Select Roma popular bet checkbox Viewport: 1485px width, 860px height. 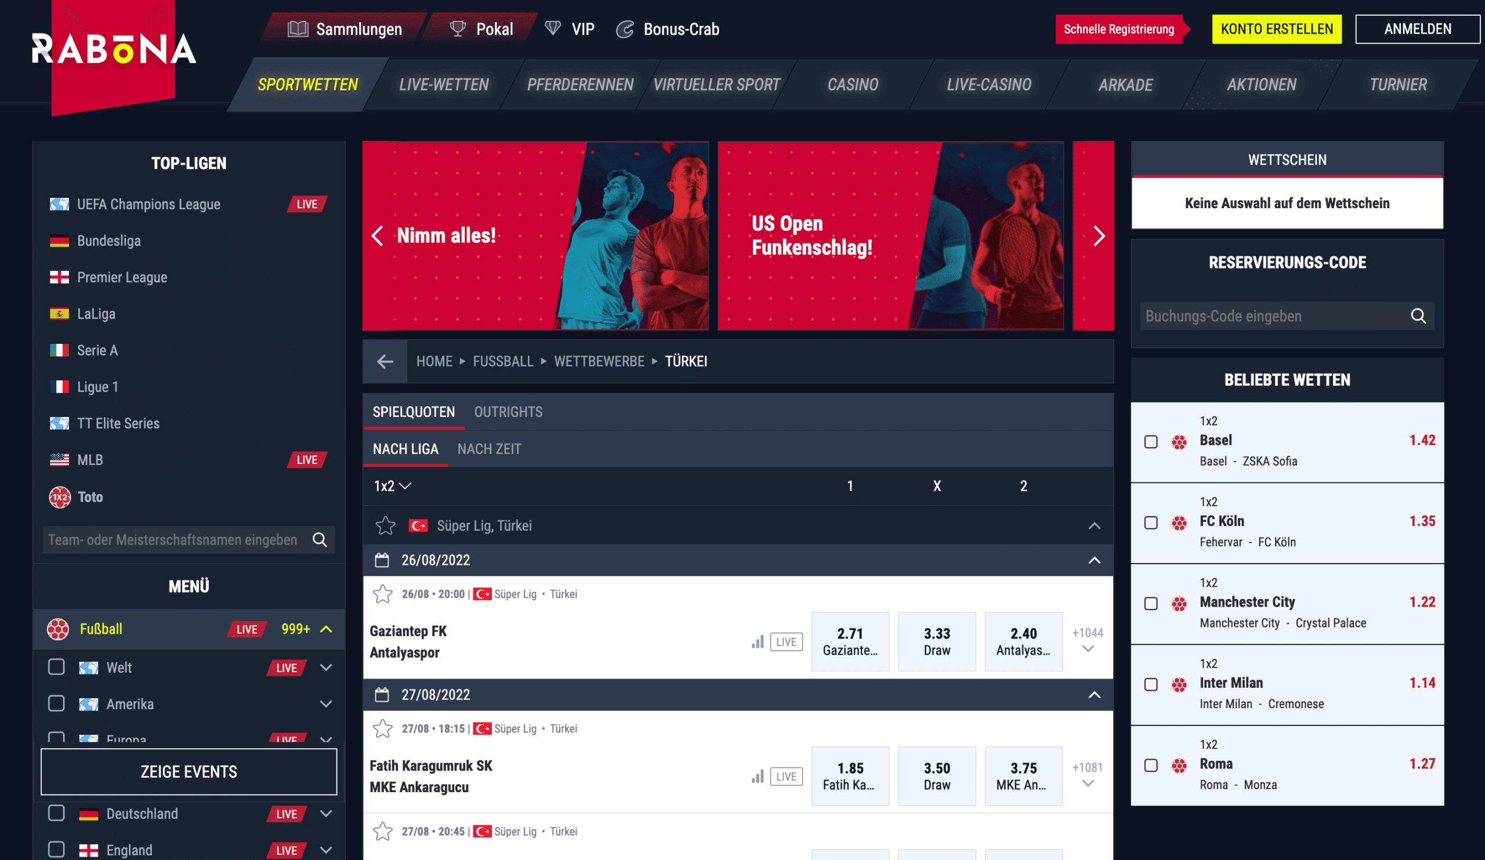[x=1150, y=764]
